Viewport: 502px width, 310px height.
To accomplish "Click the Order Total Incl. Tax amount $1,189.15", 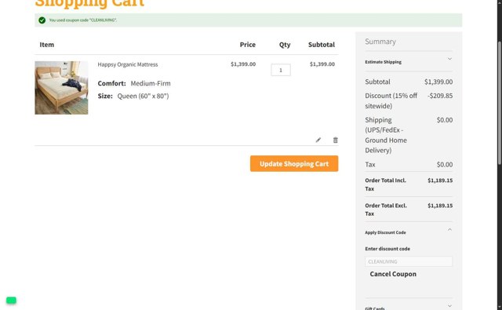I will (440, 181).
